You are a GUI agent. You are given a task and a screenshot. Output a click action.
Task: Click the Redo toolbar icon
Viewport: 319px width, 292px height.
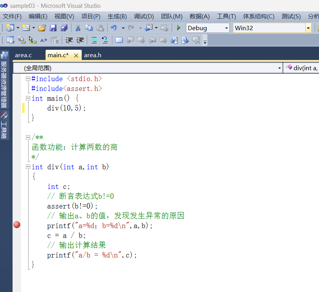point(131,28)
